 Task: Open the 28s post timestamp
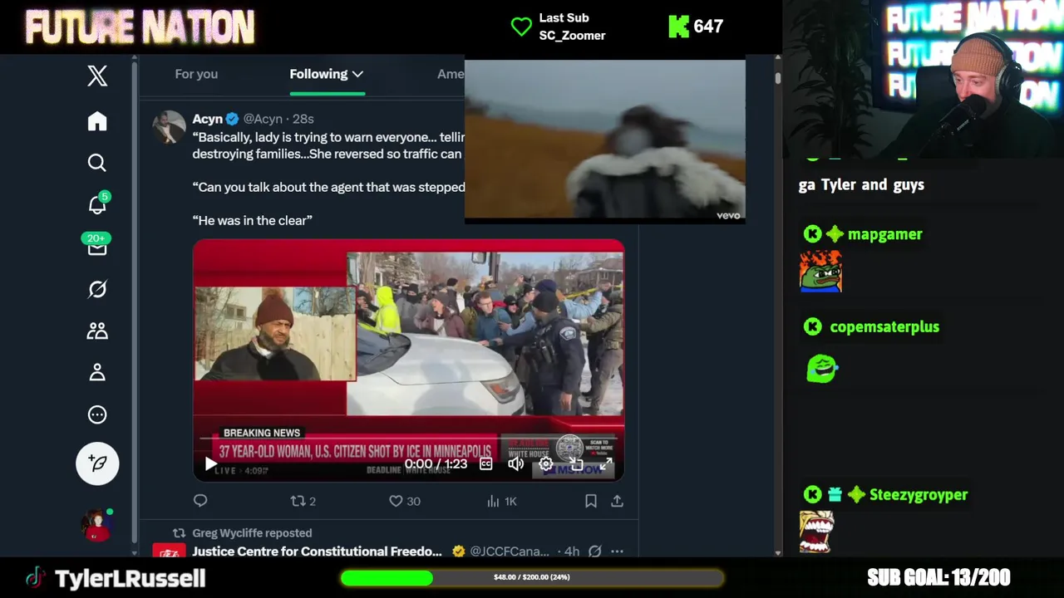[303, 119]
